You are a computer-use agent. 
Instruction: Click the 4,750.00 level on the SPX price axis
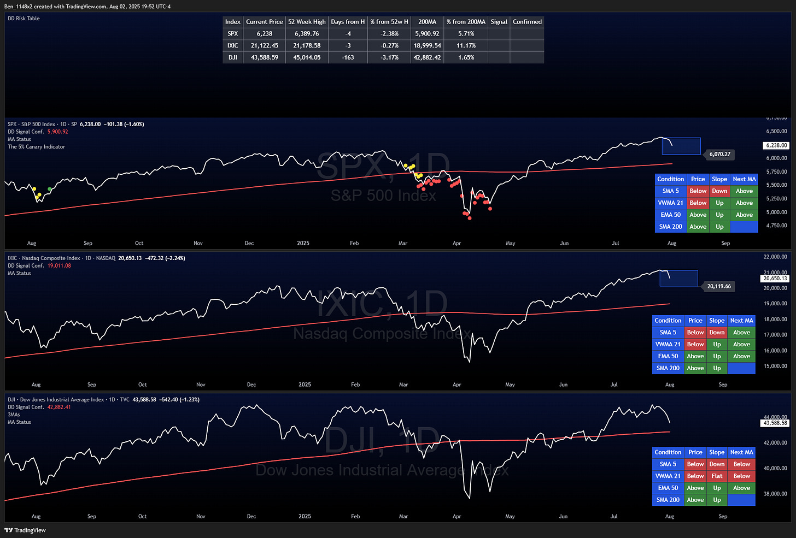click(776, 225)
